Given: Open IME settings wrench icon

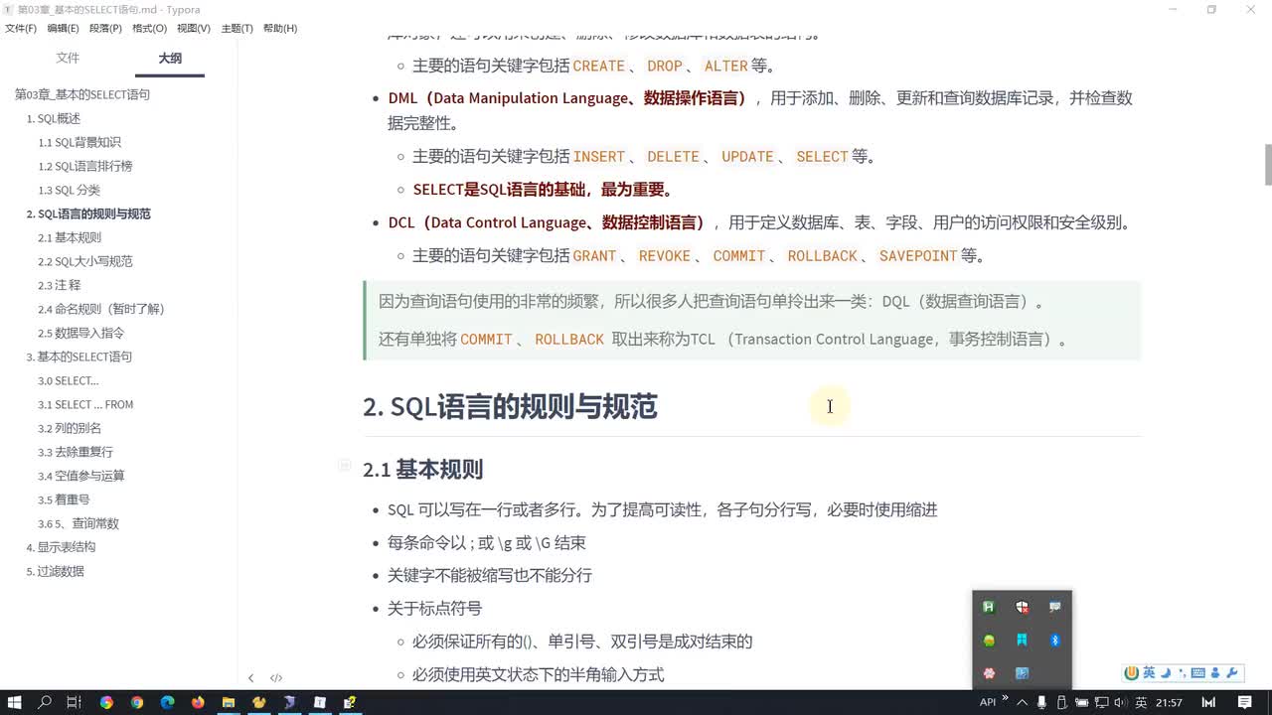Looking at the screenshot, I should pyautogui.click(x=1232, y=673).
